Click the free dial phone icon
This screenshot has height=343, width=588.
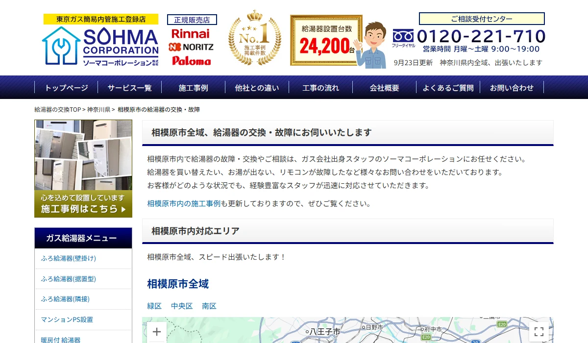click(403, 36)
